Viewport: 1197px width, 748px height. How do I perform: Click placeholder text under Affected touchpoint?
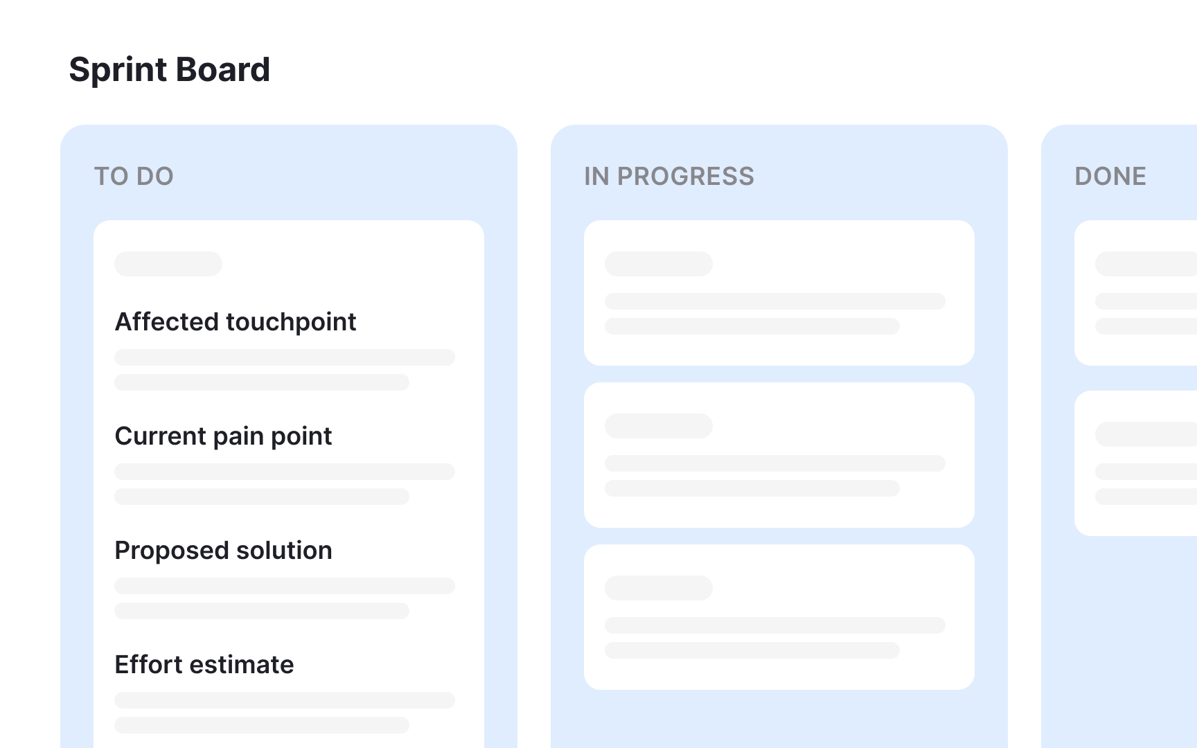(285, 370)
